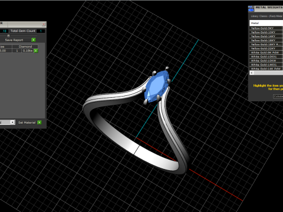Select Yellow Gold 22KY metal
This screenshot has height=212, width=283.
tap(266, 48)
